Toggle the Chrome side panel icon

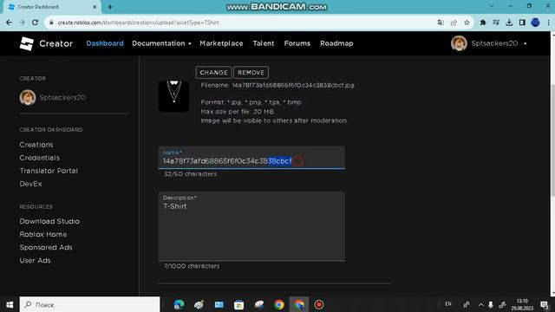tap(522, 23)
